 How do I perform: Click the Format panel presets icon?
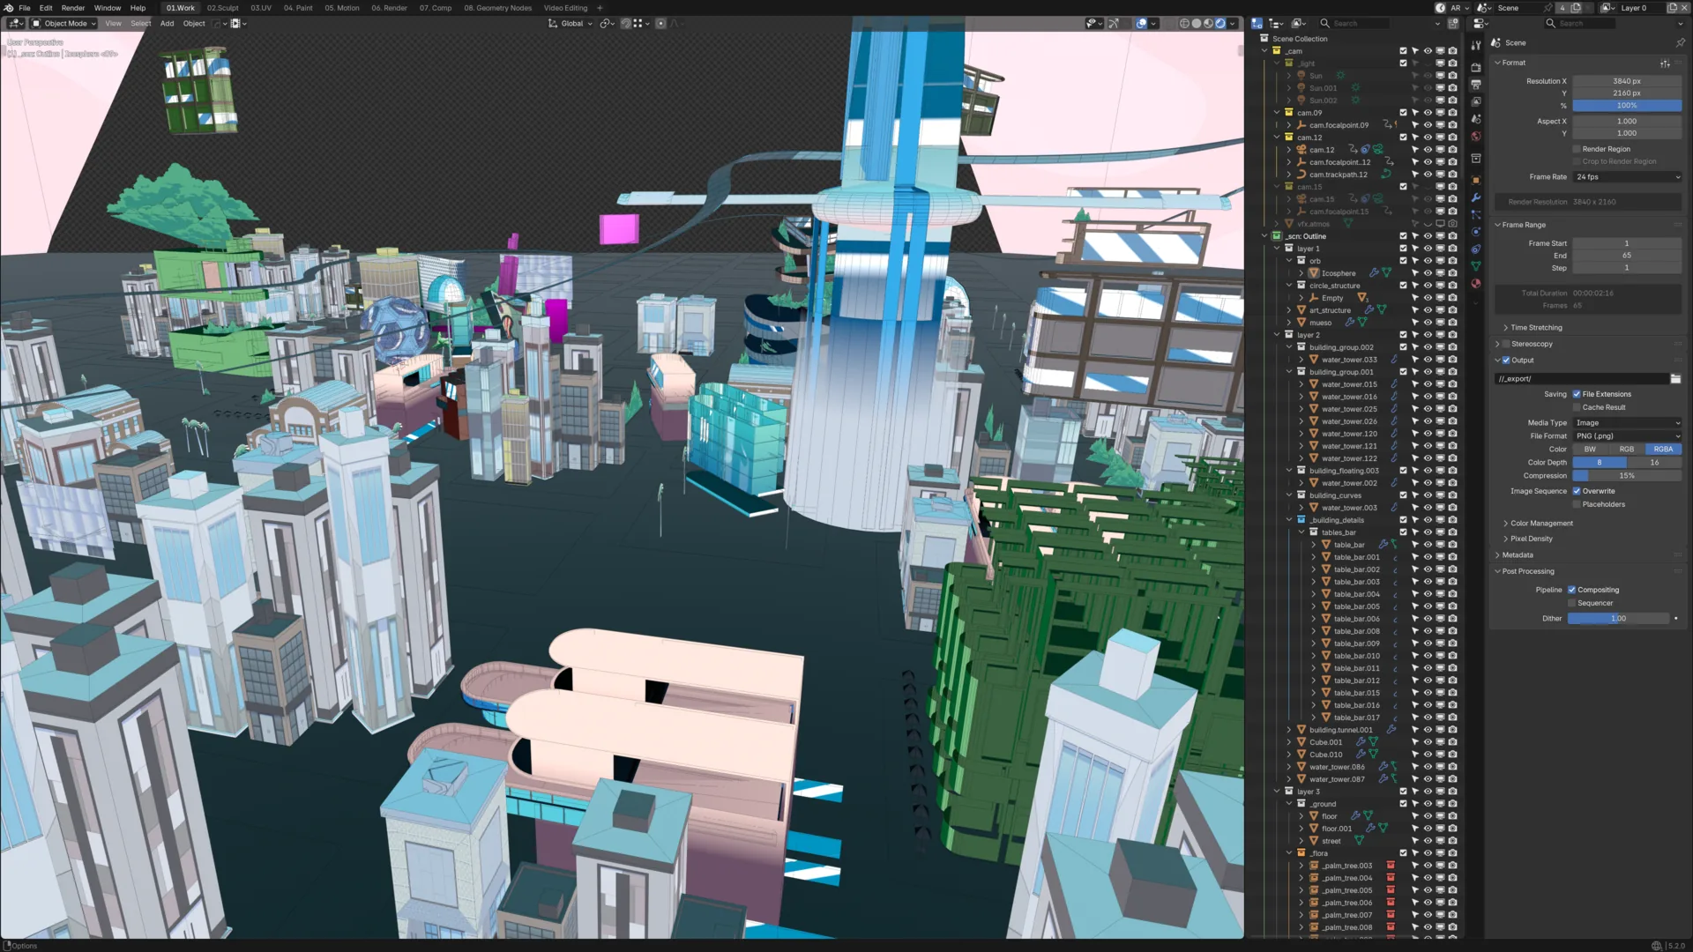(x=1665, y=63)
